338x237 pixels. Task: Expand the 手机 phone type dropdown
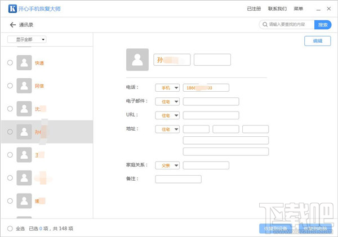(167, 87)
